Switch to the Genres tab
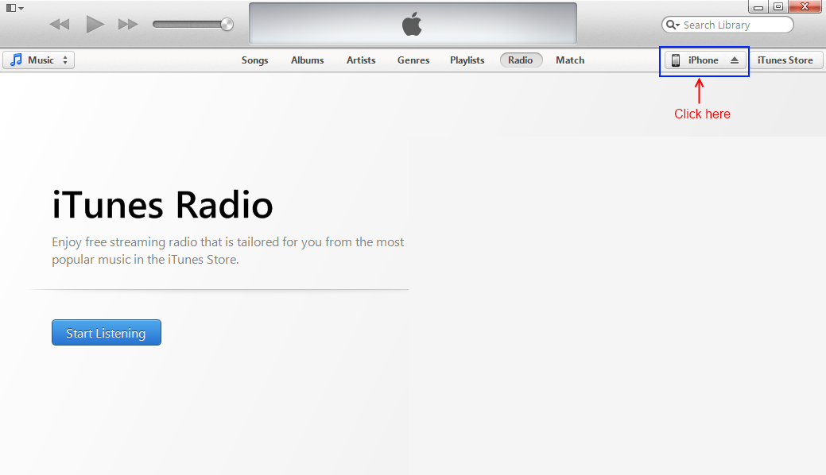 pos(413,60)
